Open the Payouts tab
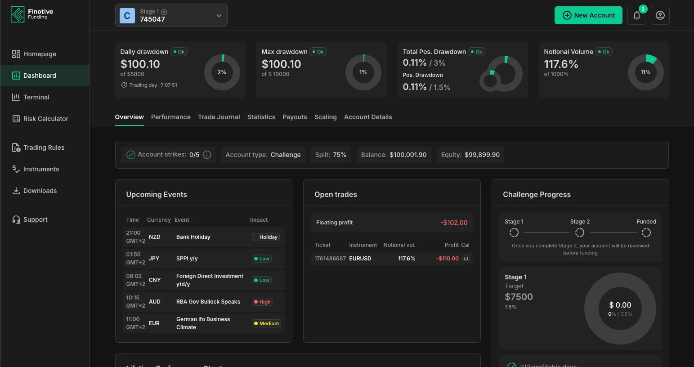The image size is (694, 367). click(x=295, y=117)
